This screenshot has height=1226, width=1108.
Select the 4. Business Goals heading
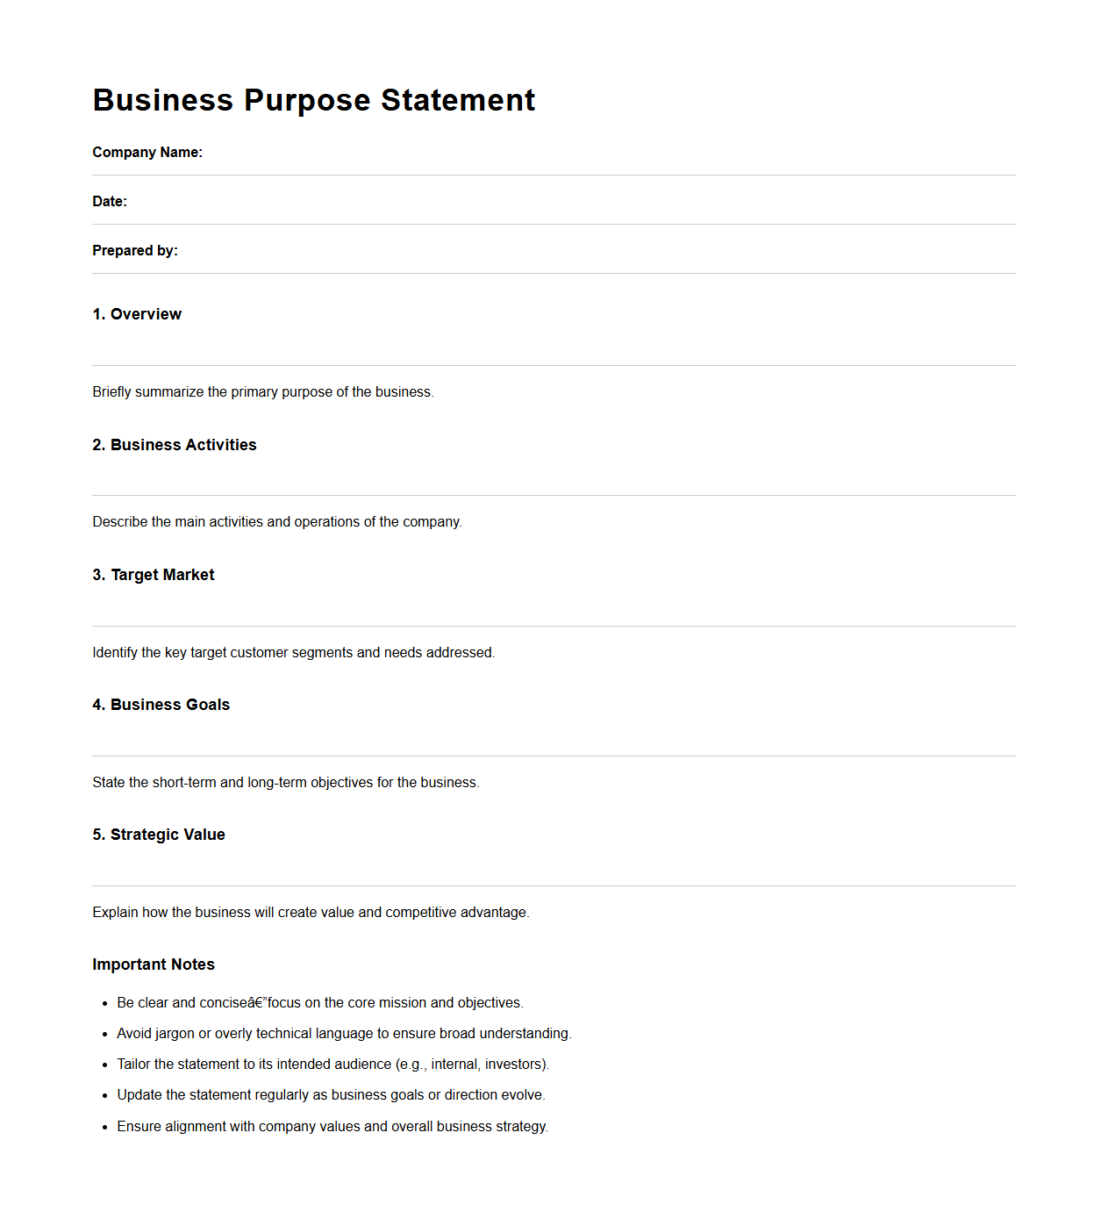point(161,705)
